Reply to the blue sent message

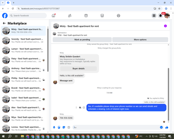click(x=80, y=107)
